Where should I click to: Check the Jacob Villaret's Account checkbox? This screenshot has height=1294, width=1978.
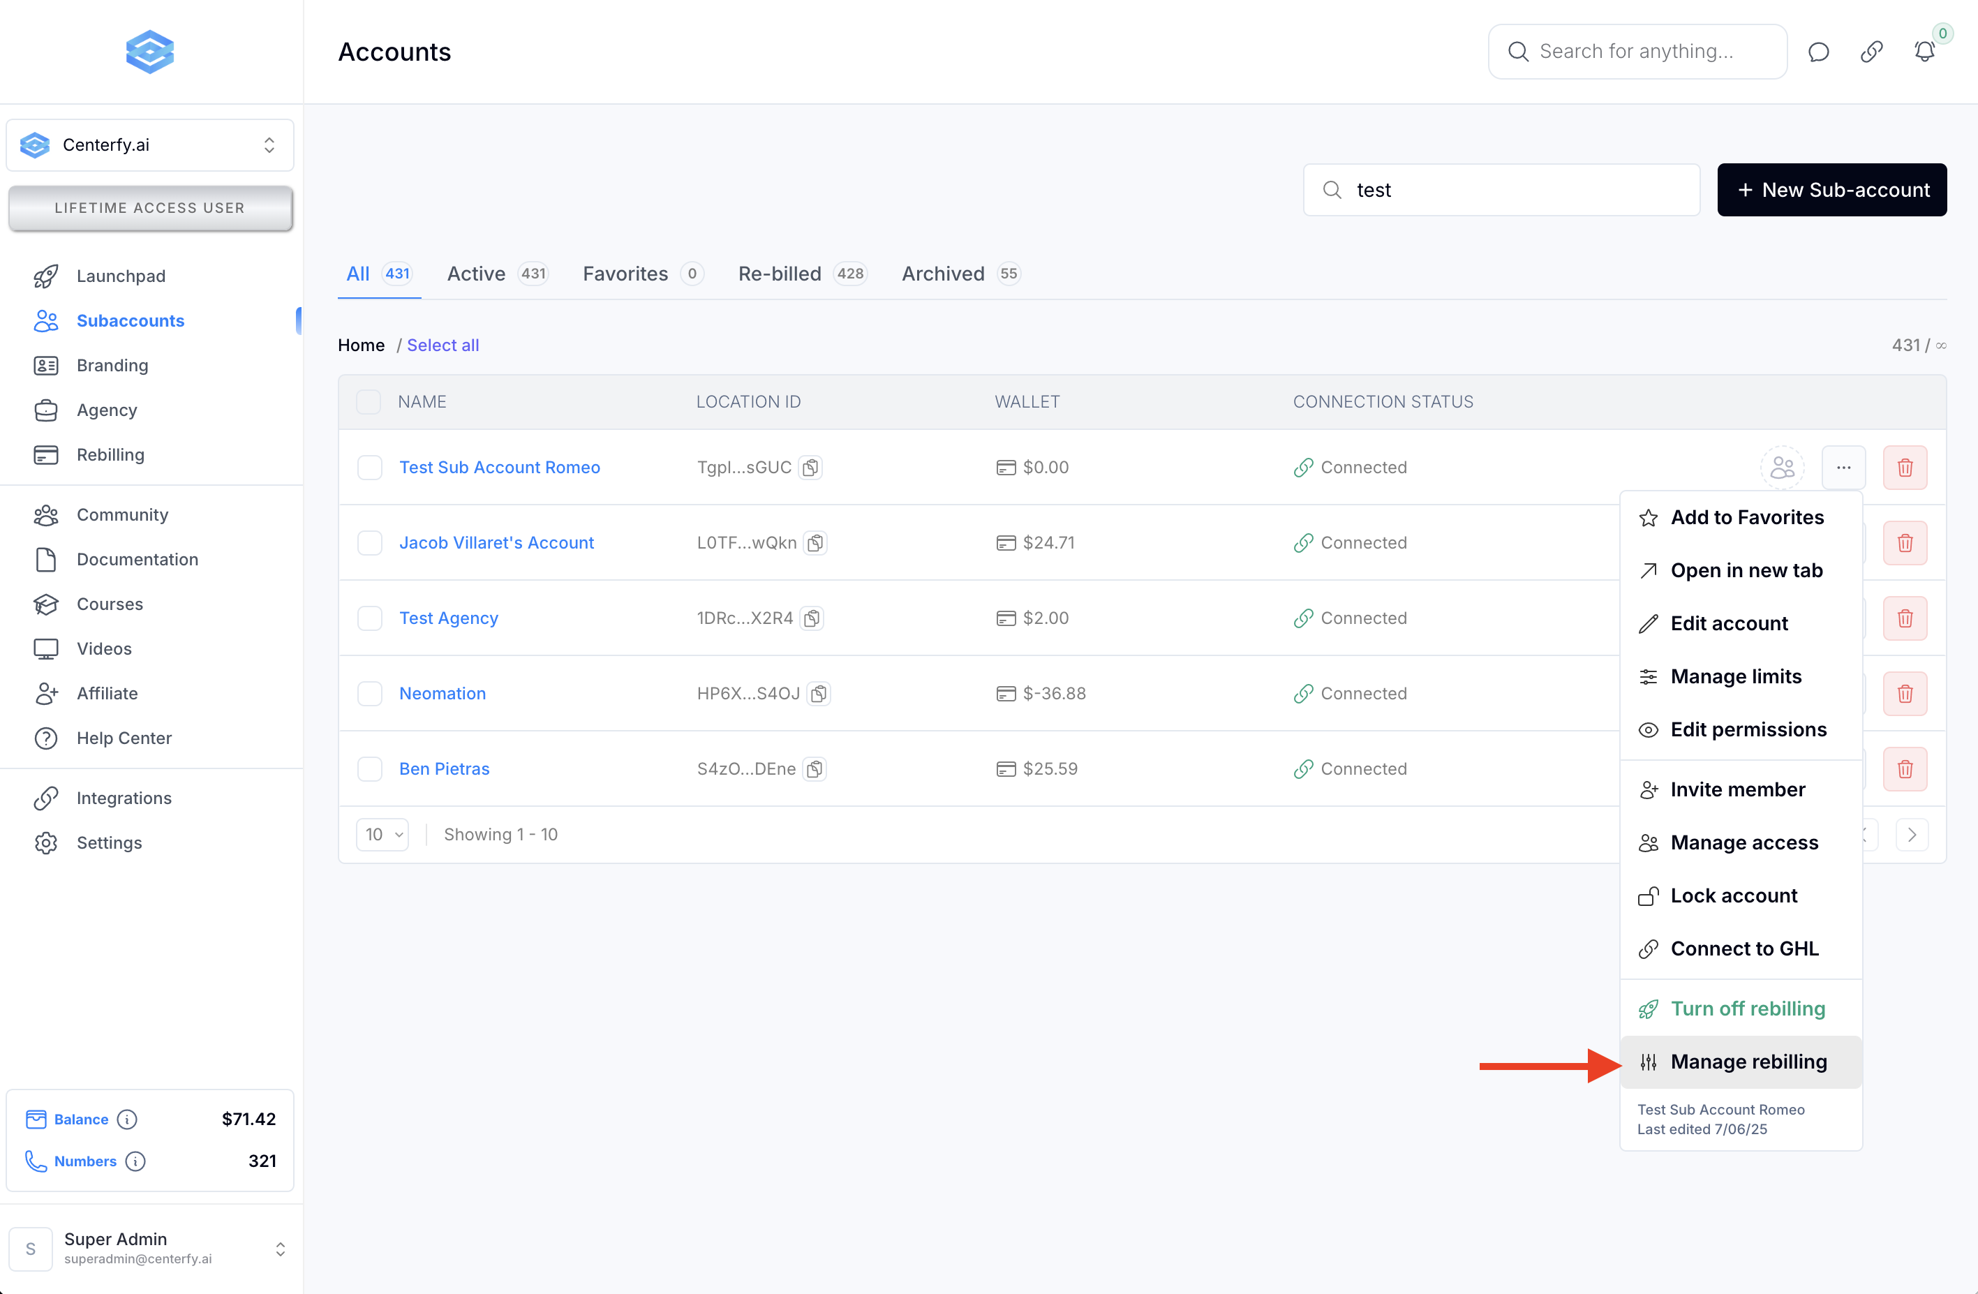370,543
